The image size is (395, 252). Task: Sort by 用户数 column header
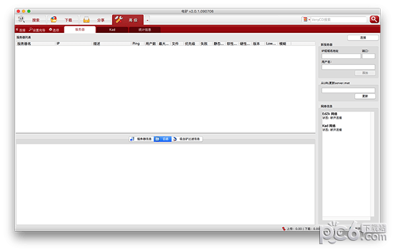coord(151,44)
